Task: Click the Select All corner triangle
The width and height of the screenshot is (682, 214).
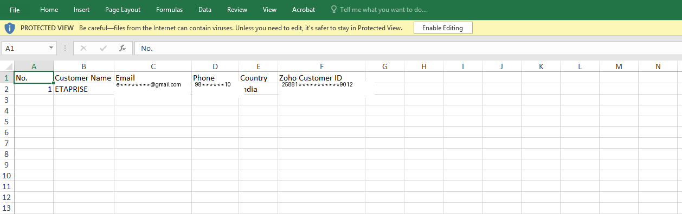Action: click(x=7, y=66)
